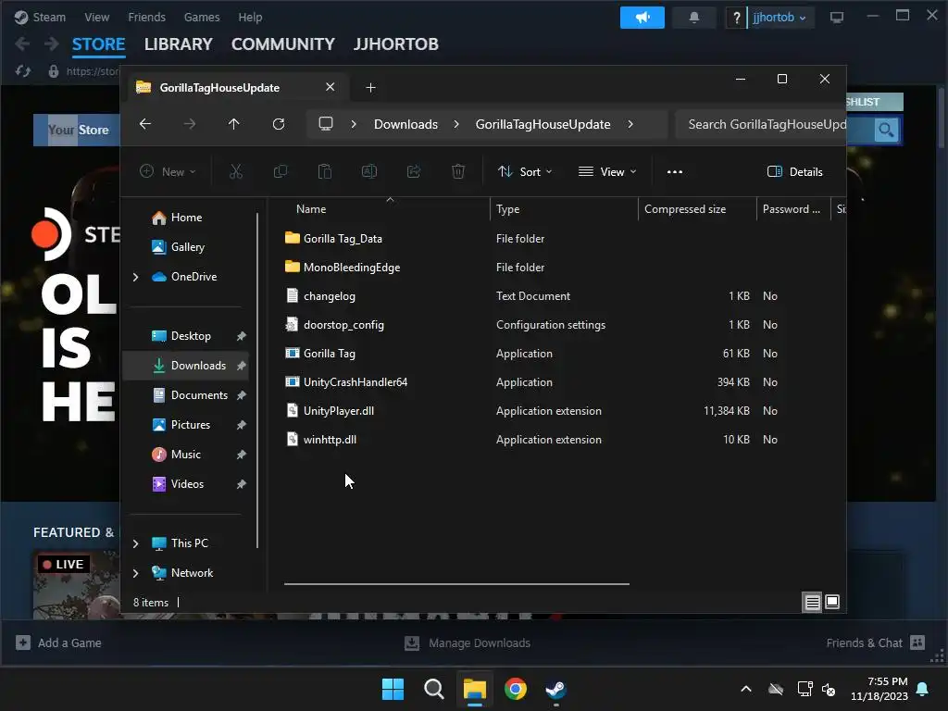The height and width of the screenshot is (711, 948).
Task: Click the Search GorillaTagHouseUpdate field
Action: pos(761,124)
